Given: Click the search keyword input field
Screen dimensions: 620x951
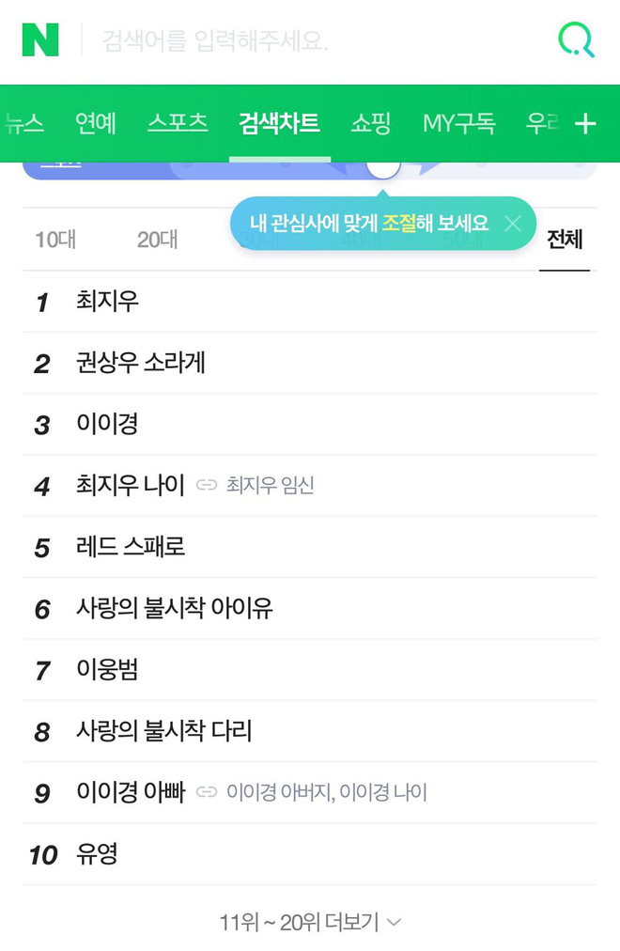Looking at the screenshot, I should pos(315,41).
